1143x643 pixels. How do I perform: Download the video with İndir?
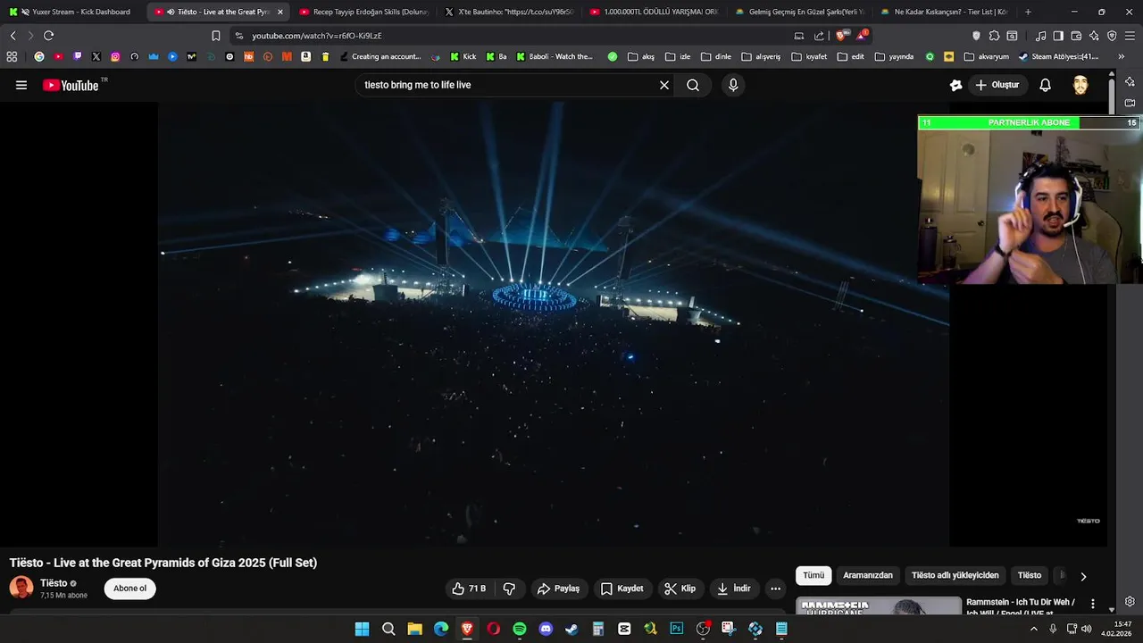tap(733, 589)
